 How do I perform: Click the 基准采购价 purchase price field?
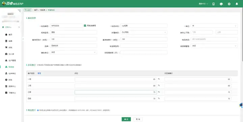point(73,39)
